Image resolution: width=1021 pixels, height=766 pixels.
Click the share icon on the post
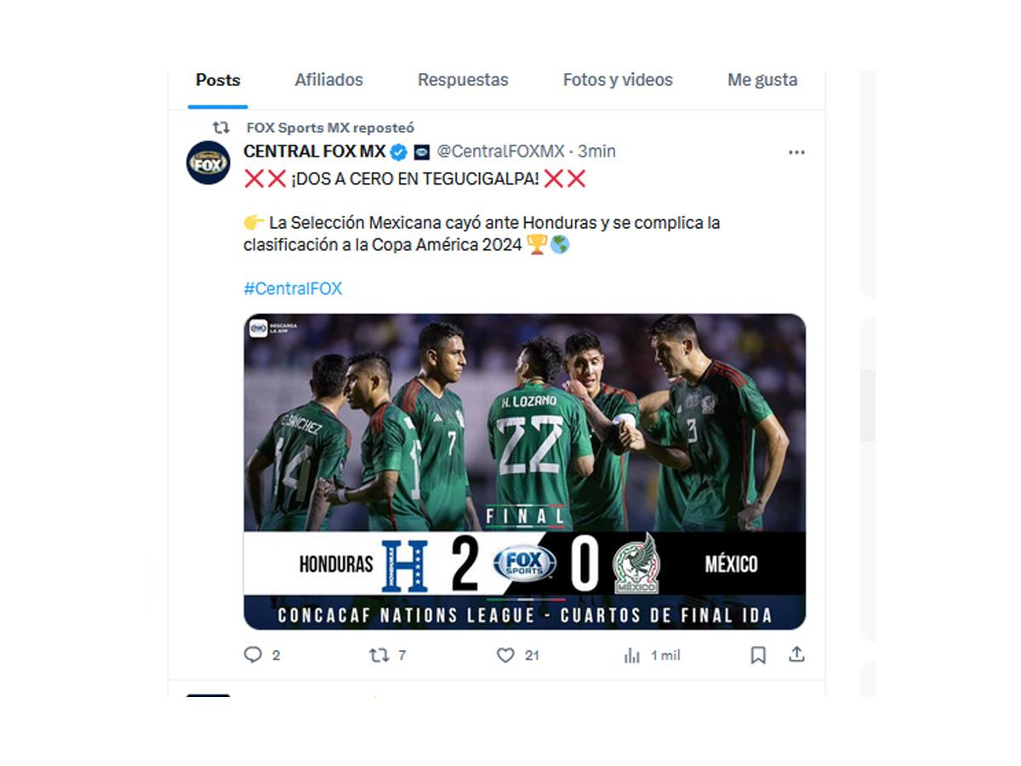click(796, 655)
